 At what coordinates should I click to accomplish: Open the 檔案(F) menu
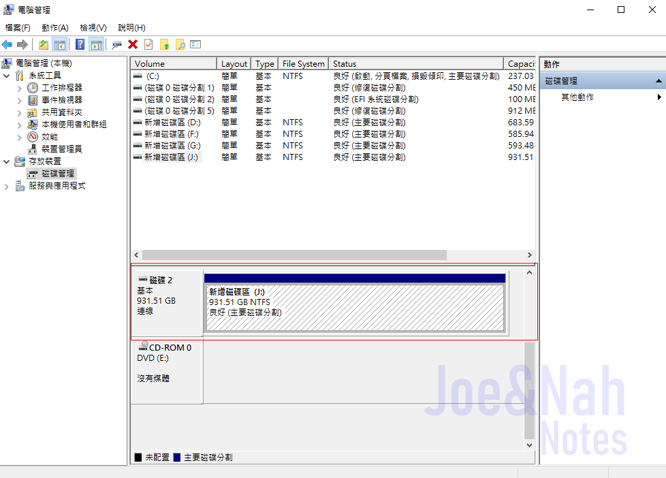(18, 28)
